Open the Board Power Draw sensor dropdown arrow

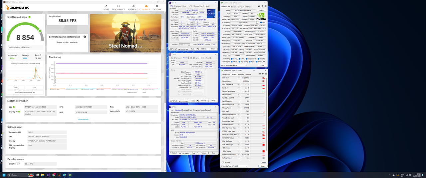pos(239,125)
